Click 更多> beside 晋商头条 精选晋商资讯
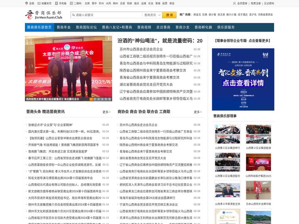 [106, 112]
